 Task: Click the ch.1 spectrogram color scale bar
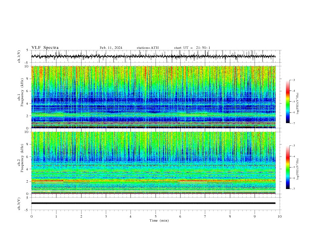pyautogui.click(x=288, y=101)
